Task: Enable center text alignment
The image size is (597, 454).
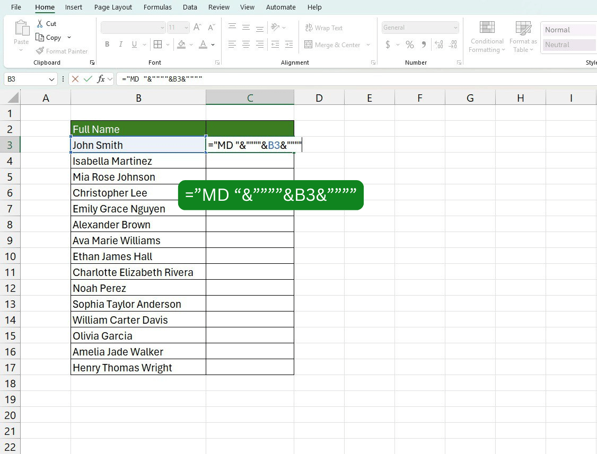Action: point(245,44)
